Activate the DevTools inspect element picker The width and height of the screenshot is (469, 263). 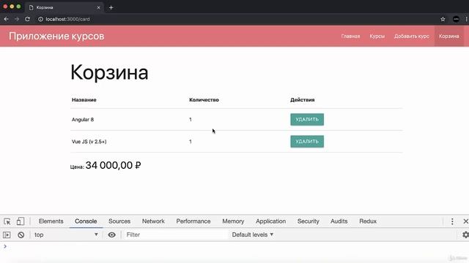(x=7, y=221)
